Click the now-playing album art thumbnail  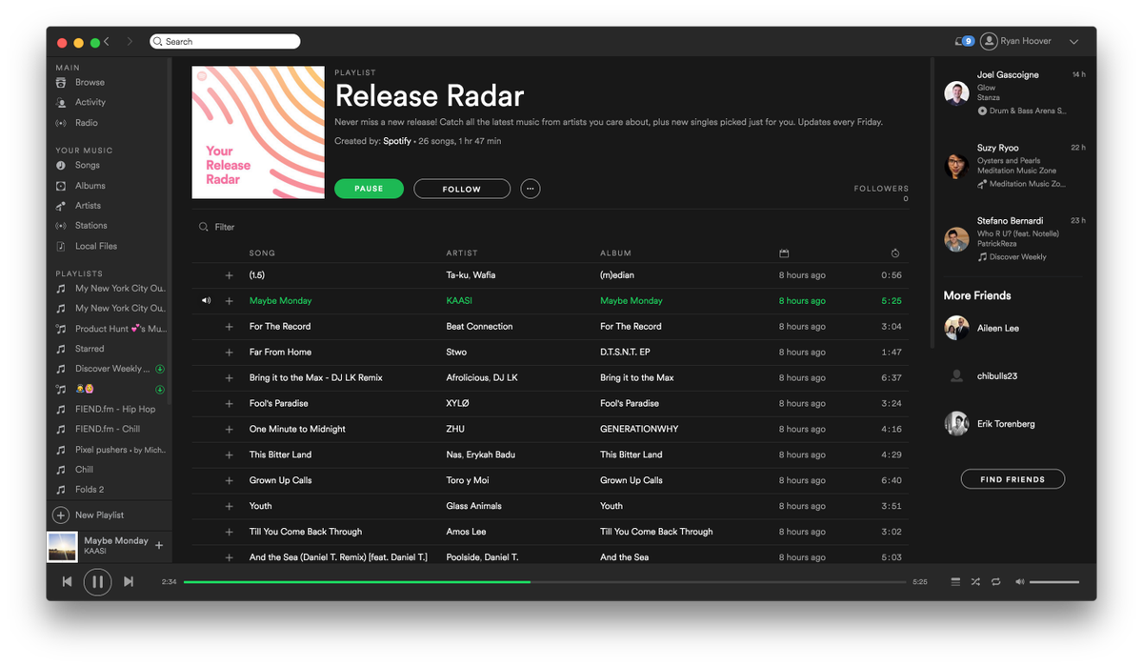tap(62, 547)
